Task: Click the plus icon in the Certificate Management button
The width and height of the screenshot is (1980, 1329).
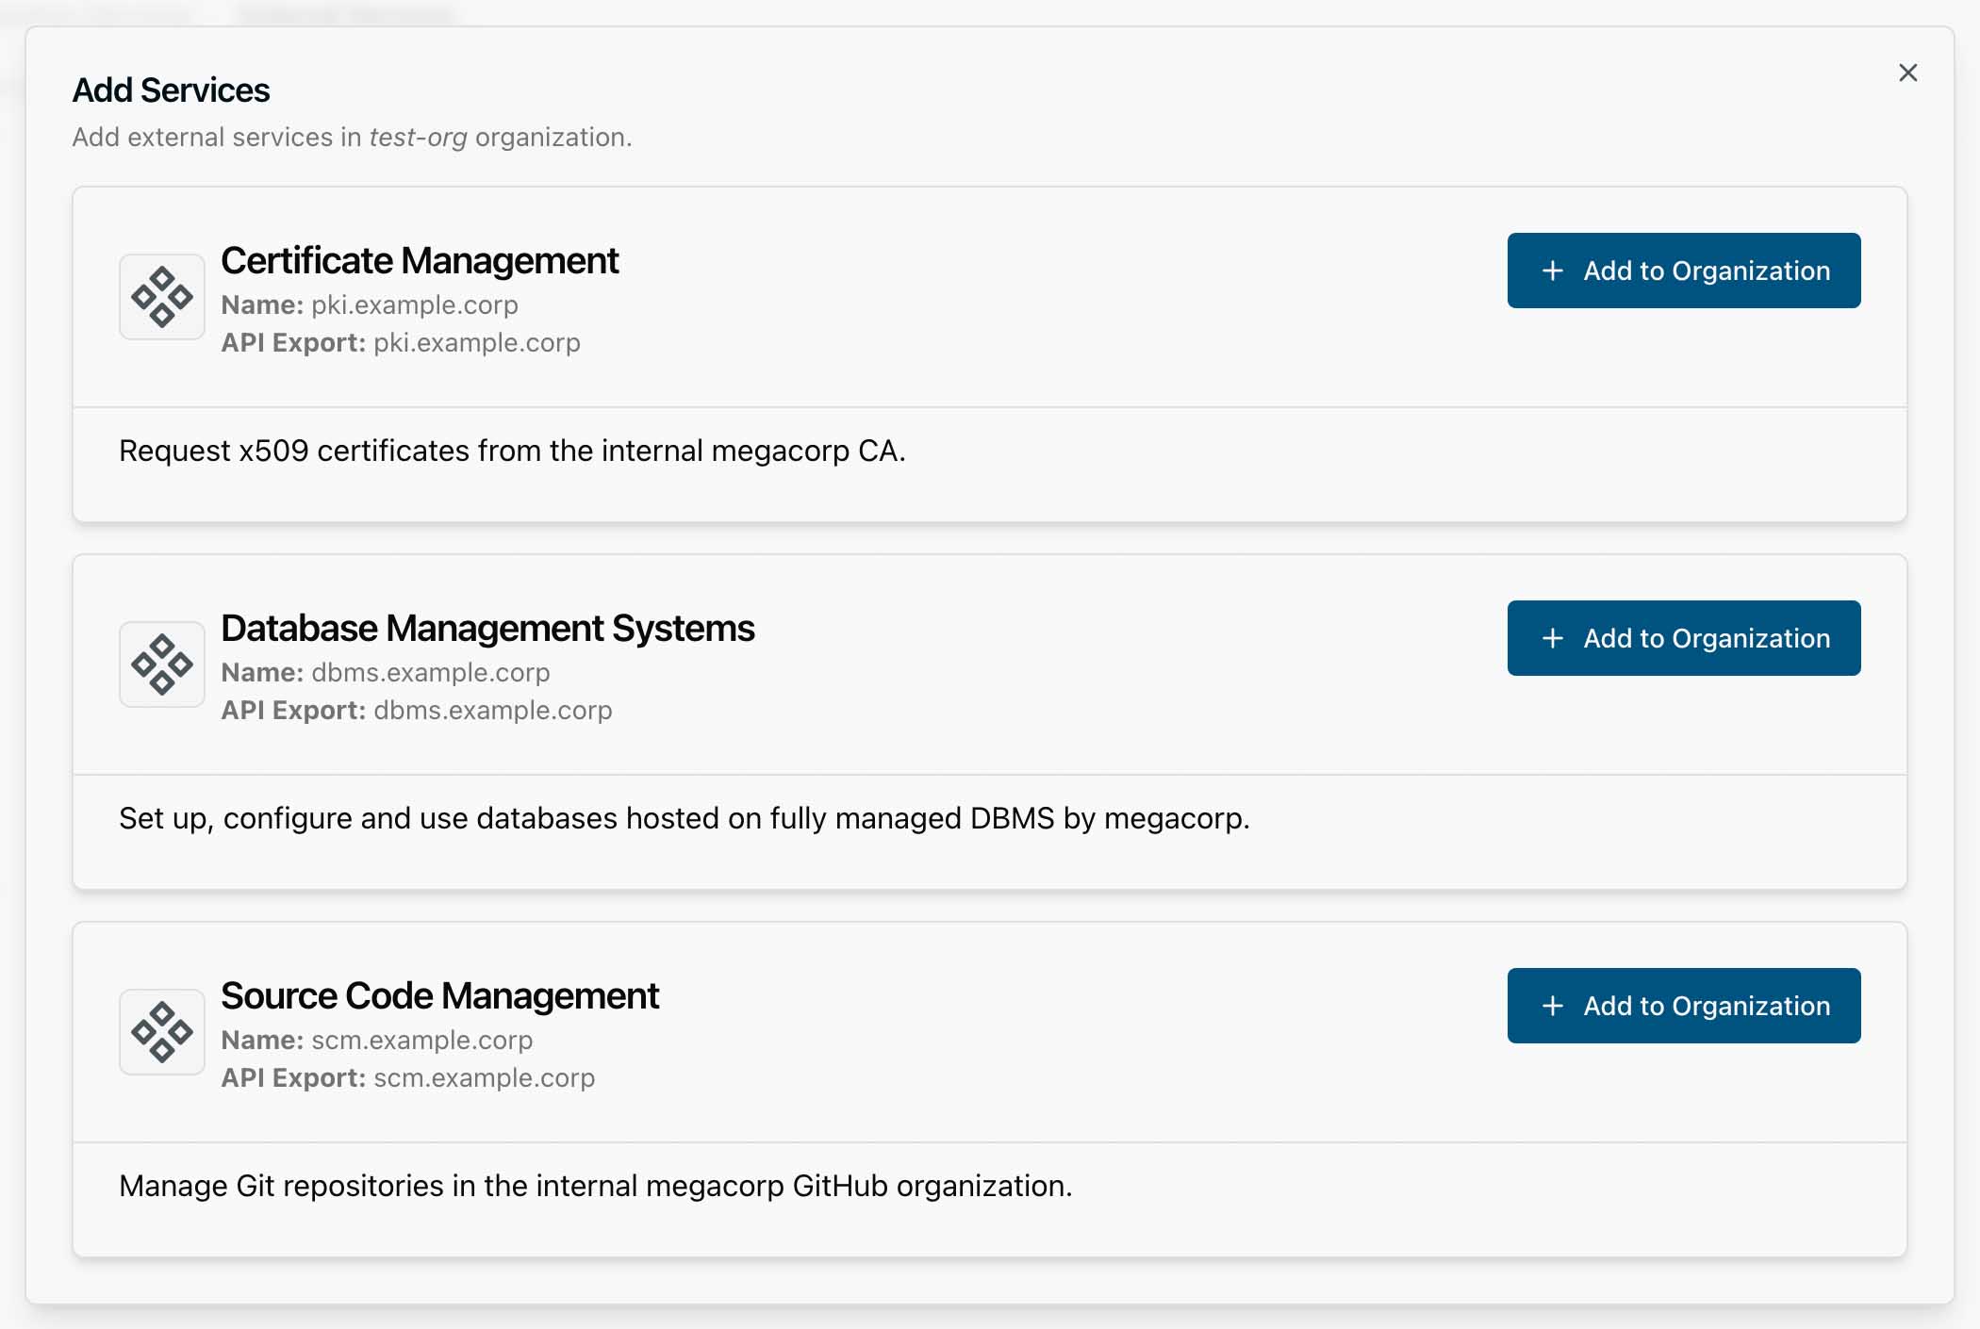Action: pyautogui.click(x=1552, y=271)
